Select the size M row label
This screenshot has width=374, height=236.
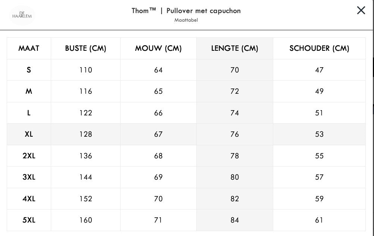tap(29, 91)
